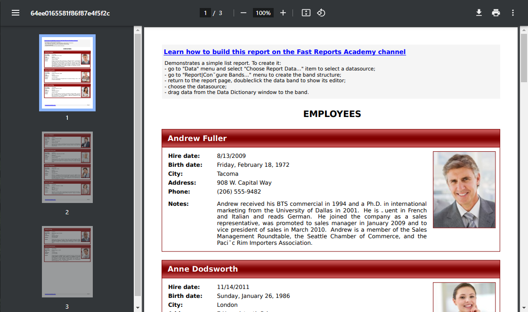Toggle the sidebar with the hamburger menu icon
Screen dimensions: 528x312
click(16, 13)
